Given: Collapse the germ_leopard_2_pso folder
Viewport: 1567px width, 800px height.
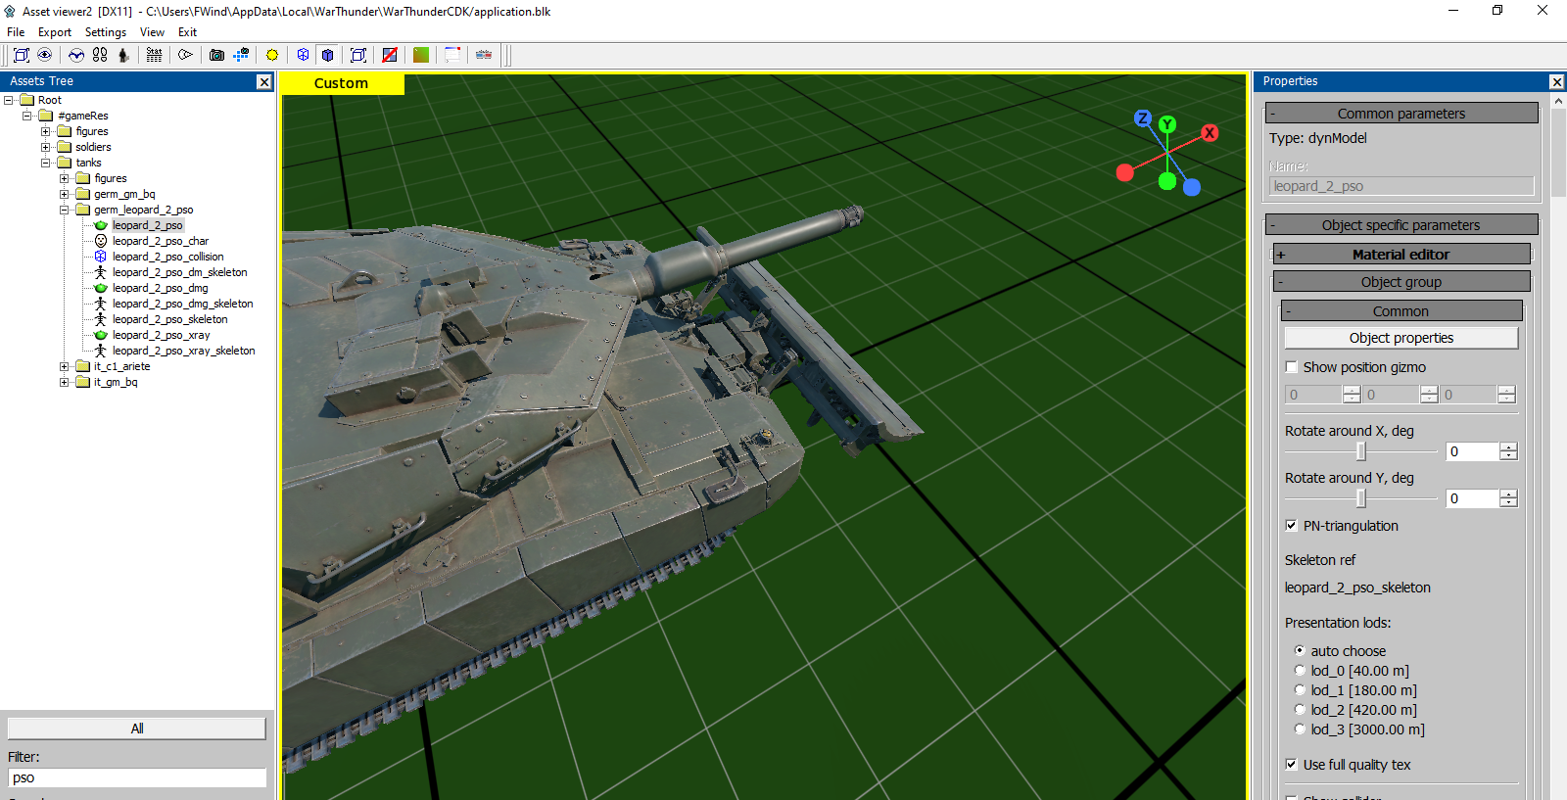Looking at the screenshot, I should tap(65, 210).
